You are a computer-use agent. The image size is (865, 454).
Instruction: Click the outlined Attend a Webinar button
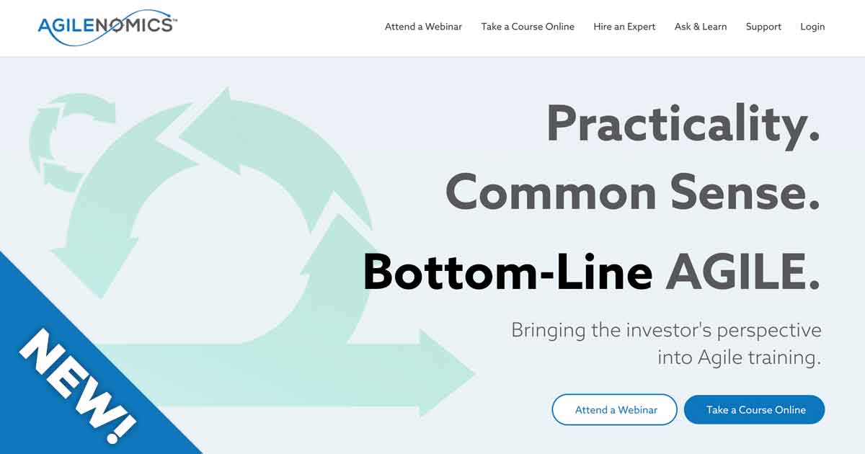[x=613, y=409]
